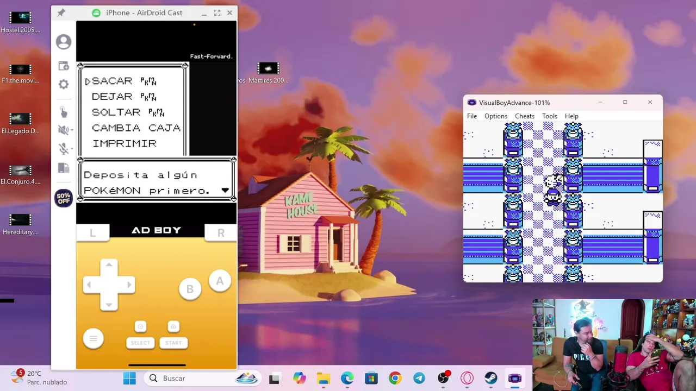Image resolution: width=696 pixels, height=391 pixels.
Task: Click the icon above the START button
Action: [x=173, y=326]
